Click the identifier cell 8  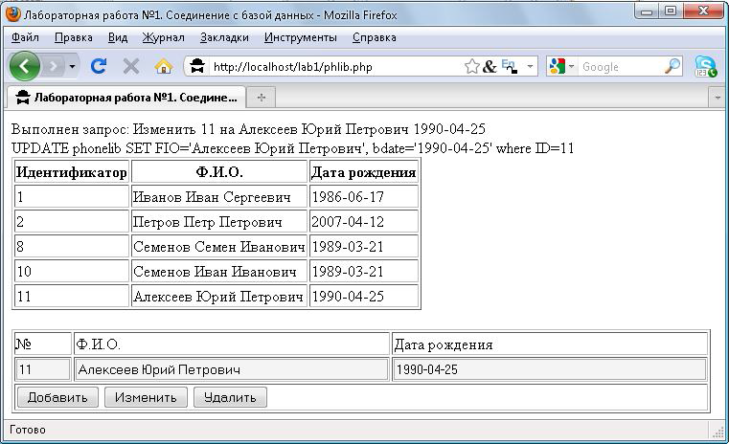[x=72, y=247]
